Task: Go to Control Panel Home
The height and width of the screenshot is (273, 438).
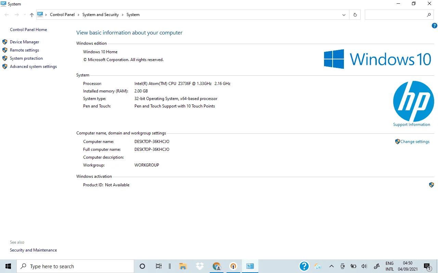Action: click(28, 30)
